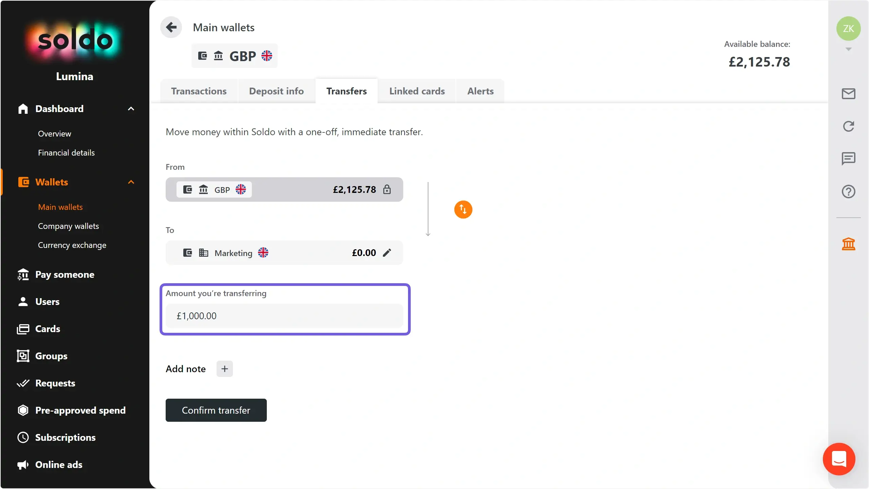Open the help question mark icon
The image size is (869, 489).
(848, 192)
